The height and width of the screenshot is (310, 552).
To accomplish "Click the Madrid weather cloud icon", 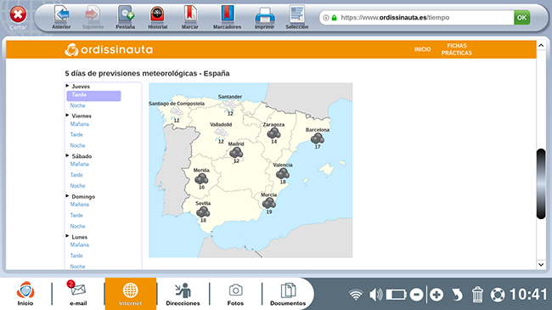I will tap(236, 153).
